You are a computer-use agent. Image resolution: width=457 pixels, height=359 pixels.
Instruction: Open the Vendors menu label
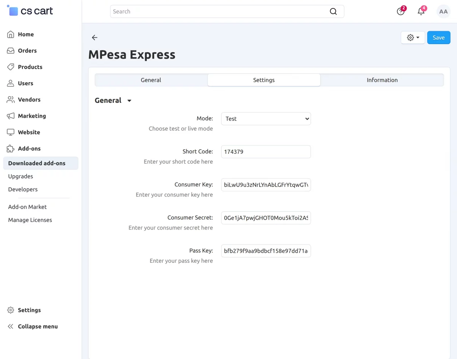[29, 100]
